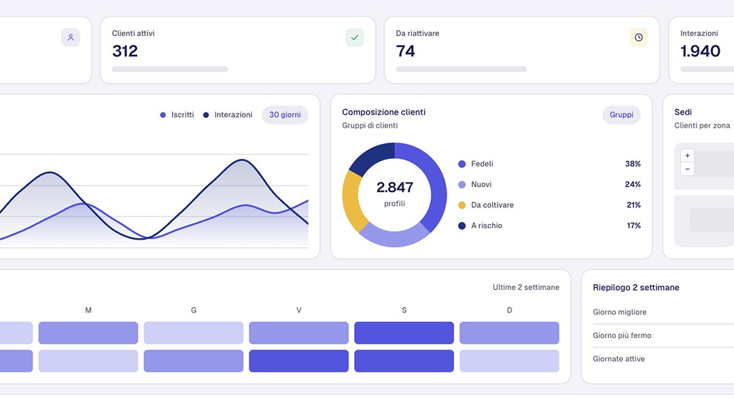Click the Clienti attivi card label
This screenshot has width=734, height=413.
[x=133, y=33]
